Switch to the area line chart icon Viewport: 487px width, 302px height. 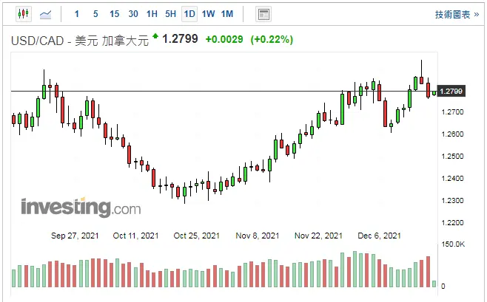point(46,14)
